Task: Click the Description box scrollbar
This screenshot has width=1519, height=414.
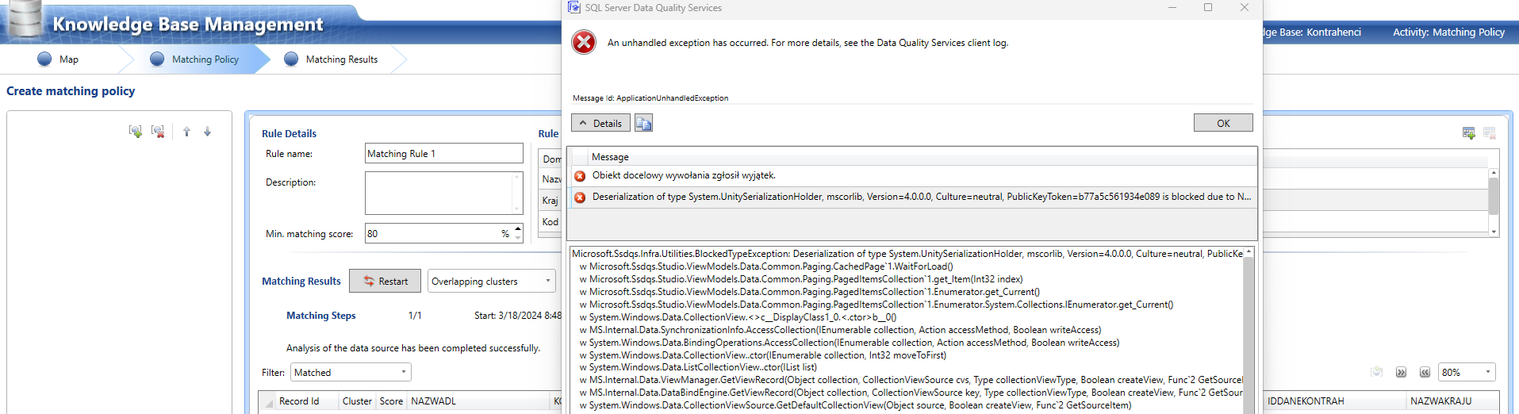Action: tap(518, 193)
